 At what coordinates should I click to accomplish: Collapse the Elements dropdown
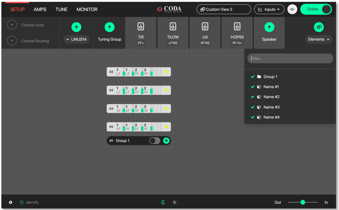[319, 39]
